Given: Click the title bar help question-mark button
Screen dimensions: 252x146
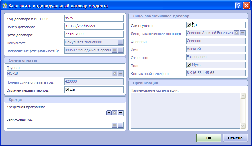Looking at the screenshot, I should (x=239, y=5).
